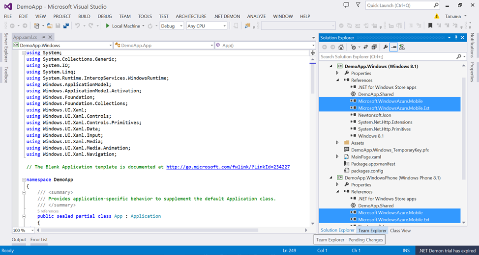Click the Save All toolbar icon
This screenshot has height=255, width=479.
point(65,26)
